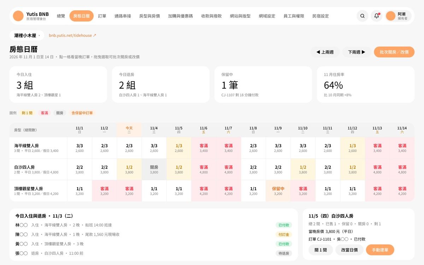Click 已付款 badge on 林○○ row
This screenshot has height=265, width=424.
[284, 225]
